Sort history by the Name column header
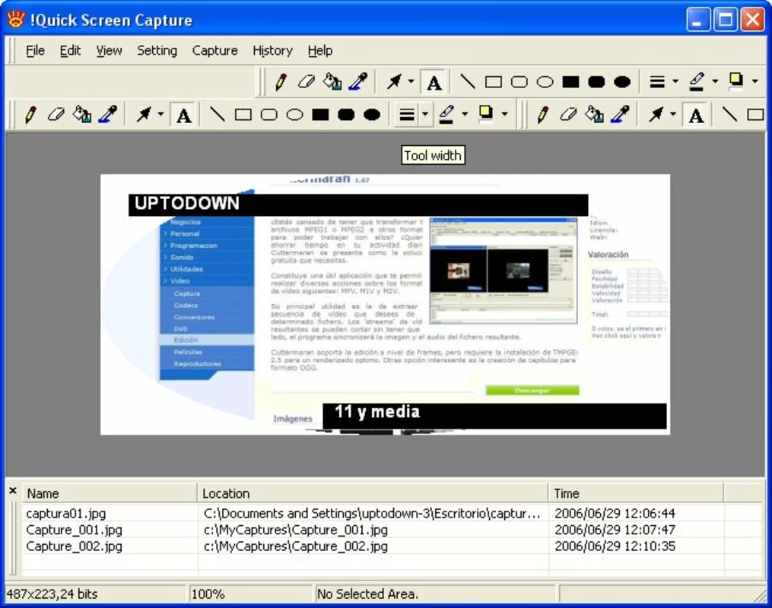Image resolution: width=772 pixels, height=608 pixels. tap(110, 493)
